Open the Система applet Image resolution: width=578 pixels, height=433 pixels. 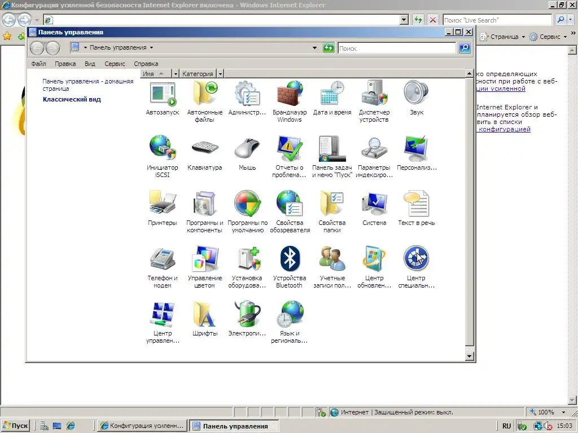(x=374, y=209)
